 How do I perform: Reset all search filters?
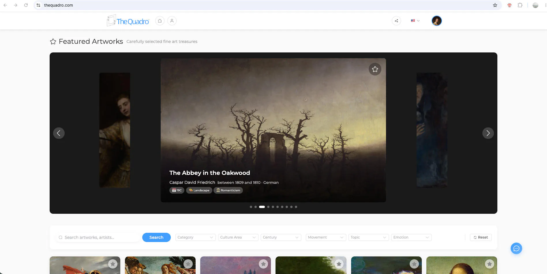pyautogui.click(x=481, y=237)
